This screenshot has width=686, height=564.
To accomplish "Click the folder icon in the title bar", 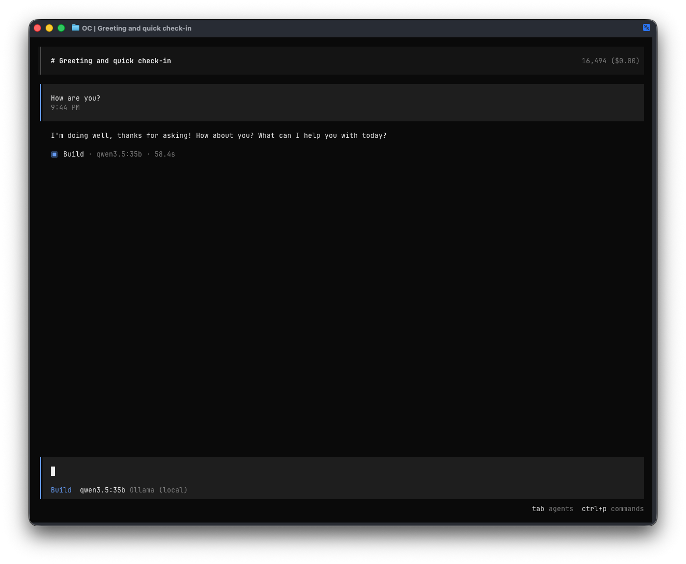I will click(76, 28).
